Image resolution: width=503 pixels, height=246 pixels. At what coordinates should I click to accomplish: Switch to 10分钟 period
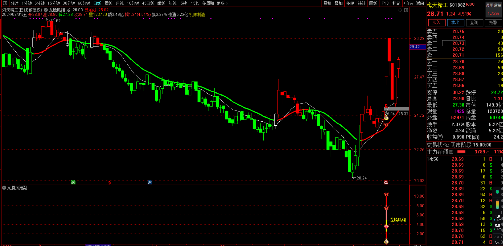point(133,3)
